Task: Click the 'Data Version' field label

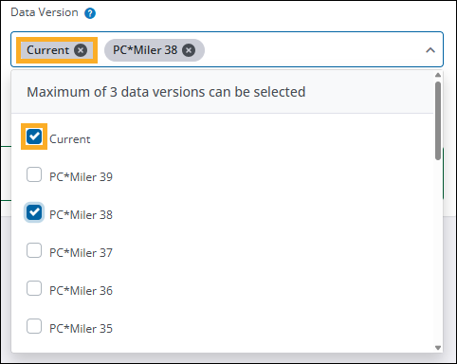Action: [45, 12]
